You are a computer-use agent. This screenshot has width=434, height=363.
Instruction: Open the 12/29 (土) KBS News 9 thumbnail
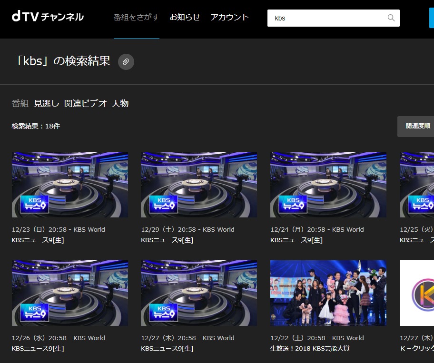coord(199,185)
